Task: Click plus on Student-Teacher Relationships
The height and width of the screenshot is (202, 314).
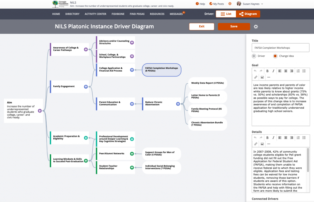Action: point(132,167)
